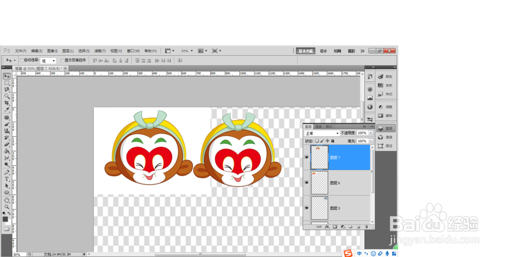
Task: Open the Color (颜色) panel
Action: [x=386, y=77]
